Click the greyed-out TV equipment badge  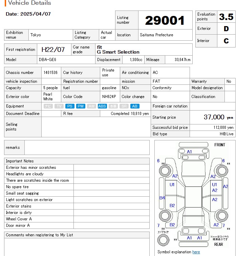(x=59, y=106)
